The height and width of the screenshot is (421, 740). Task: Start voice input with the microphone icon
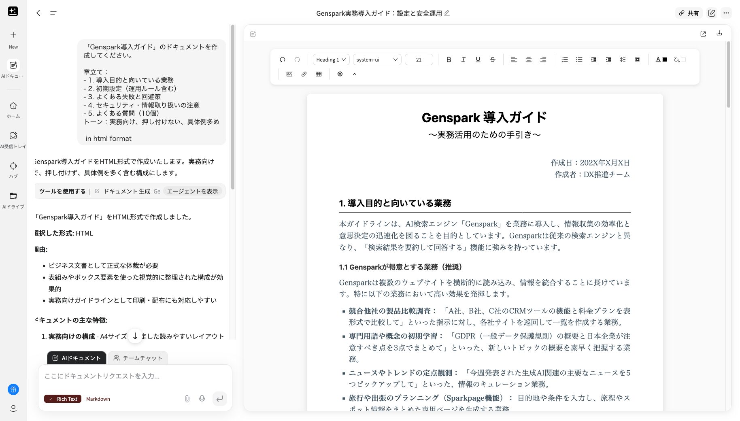click(202, 399)
